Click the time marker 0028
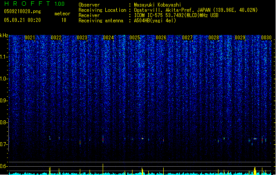The height and width of the screenshot is (175, 276). [x=214, y=38]
